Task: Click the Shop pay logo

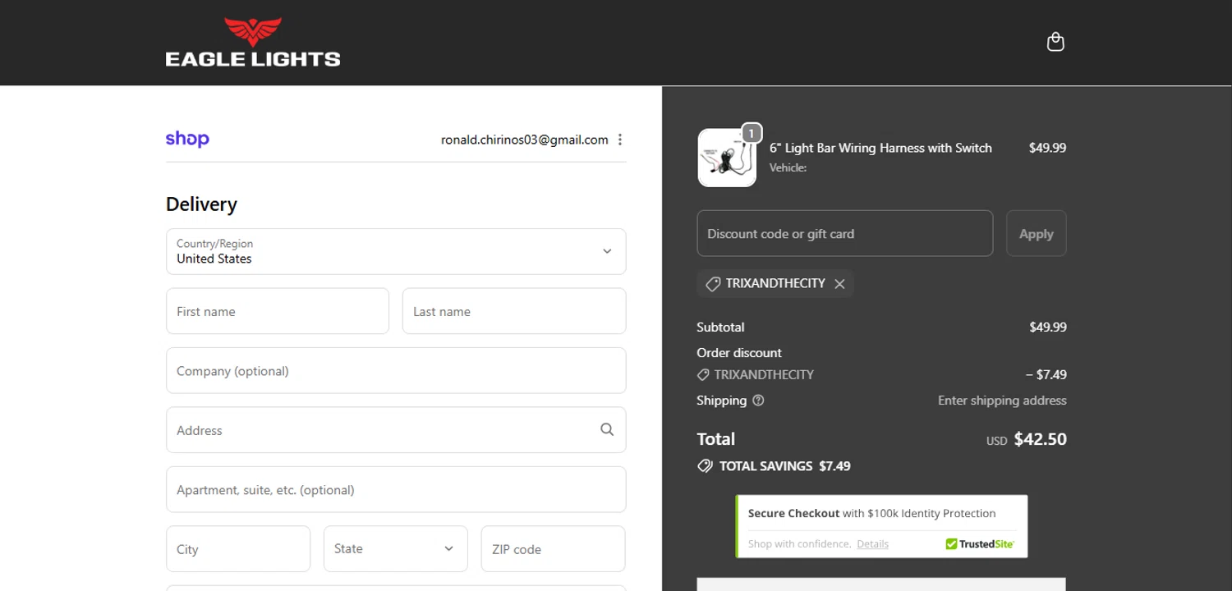Action: coord(187,139)
